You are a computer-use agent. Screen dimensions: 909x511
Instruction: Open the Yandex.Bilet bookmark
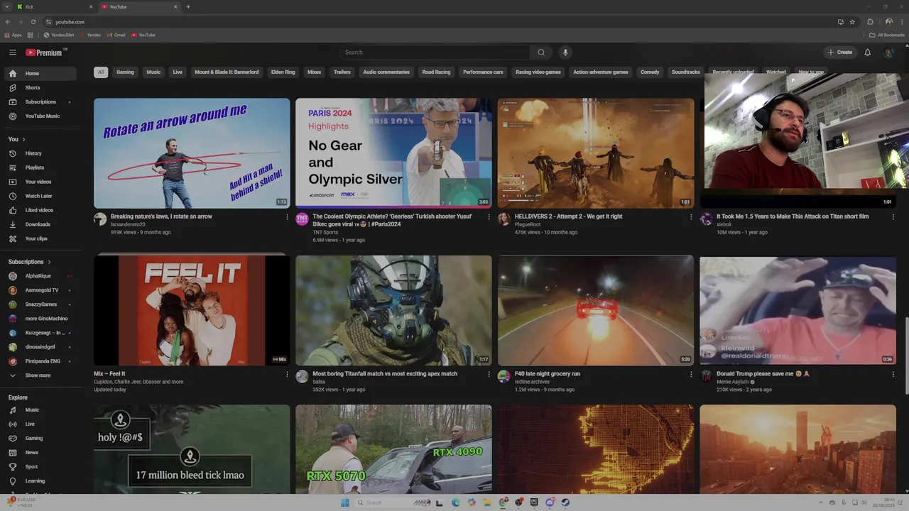(59, 35)
